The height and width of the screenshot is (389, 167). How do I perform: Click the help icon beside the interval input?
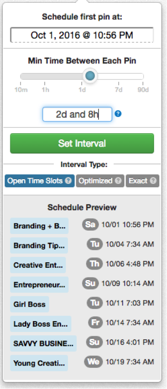(118, 114)
